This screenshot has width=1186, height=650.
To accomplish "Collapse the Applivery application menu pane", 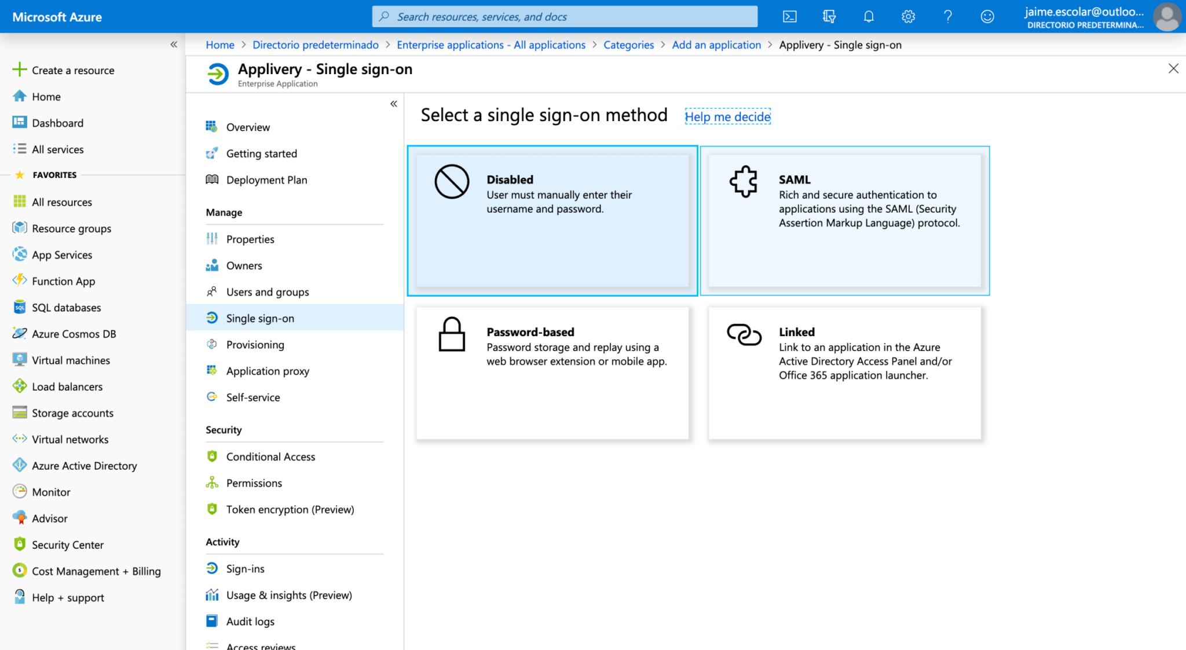I will coord(394,104).
